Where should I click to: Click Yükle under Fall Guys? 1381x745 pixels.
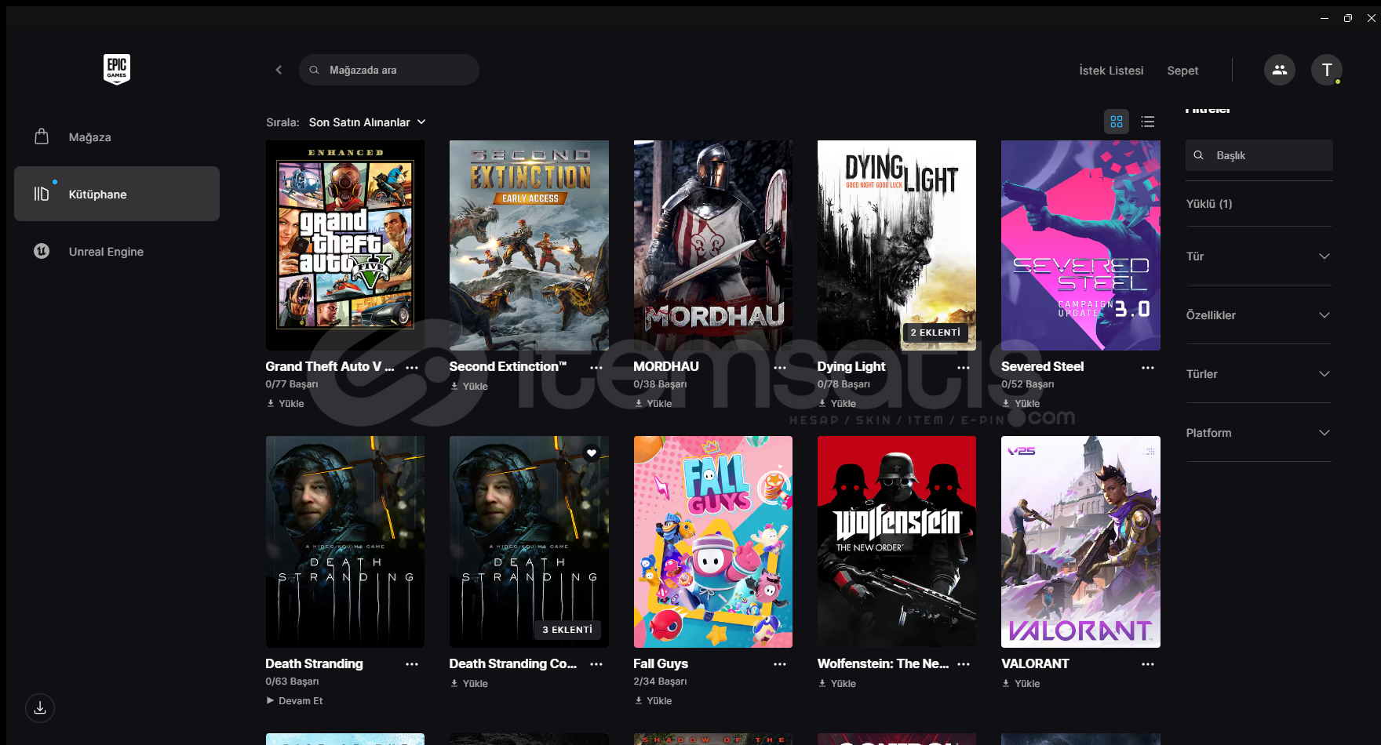653,701
